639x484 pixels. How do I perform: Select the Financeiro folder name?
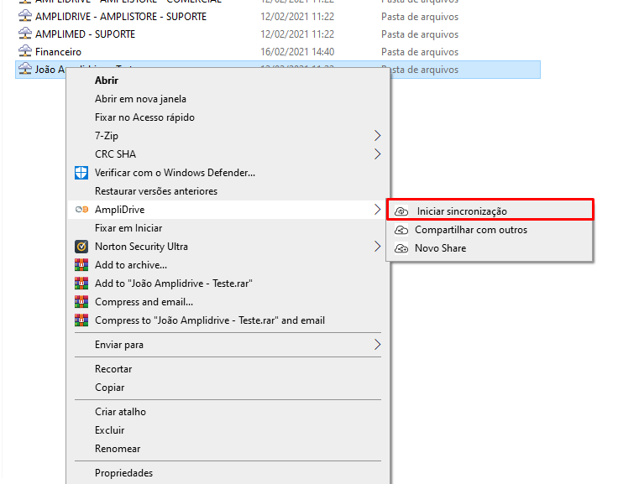pos(58,52)
